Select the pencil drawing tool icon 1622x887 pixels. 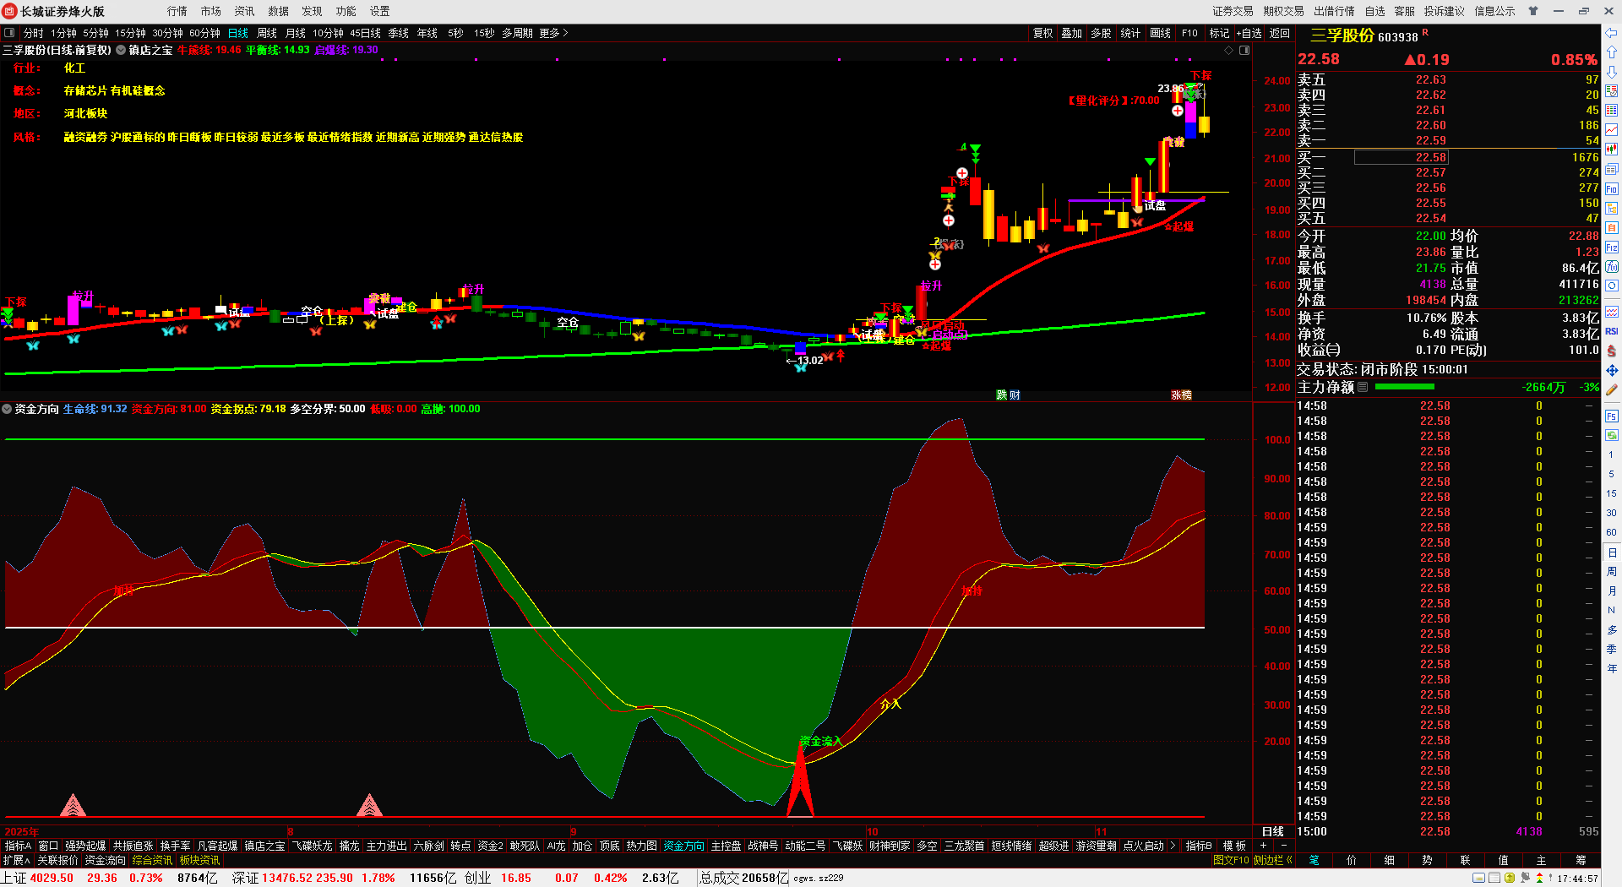(1612, 389)
